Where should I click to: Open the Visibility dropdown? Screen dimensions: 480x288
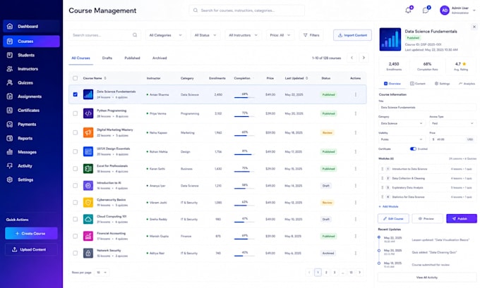click(402, 139)
